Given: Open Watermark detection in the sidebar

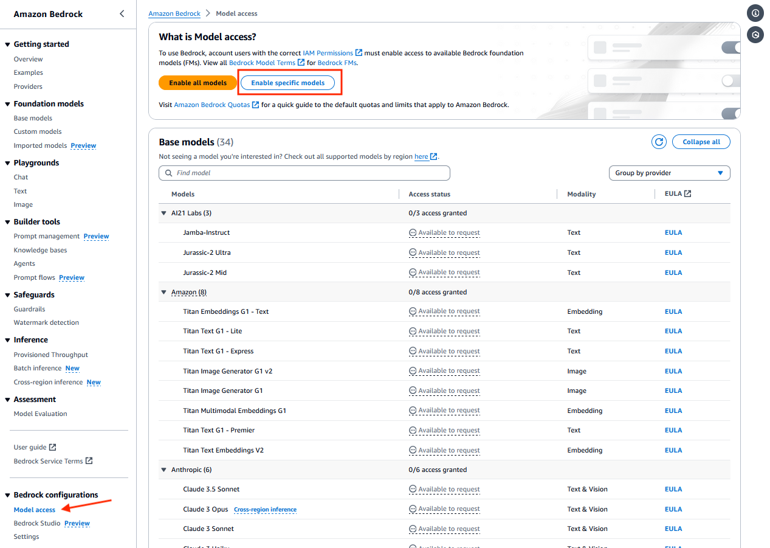Looking at the screenshot, I should coord(46,322).
